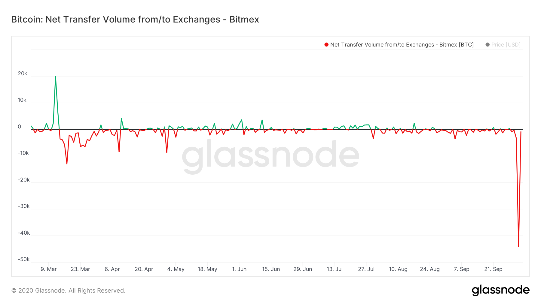
Task: Click the 0 y-axis label
Action: (20, 127)
